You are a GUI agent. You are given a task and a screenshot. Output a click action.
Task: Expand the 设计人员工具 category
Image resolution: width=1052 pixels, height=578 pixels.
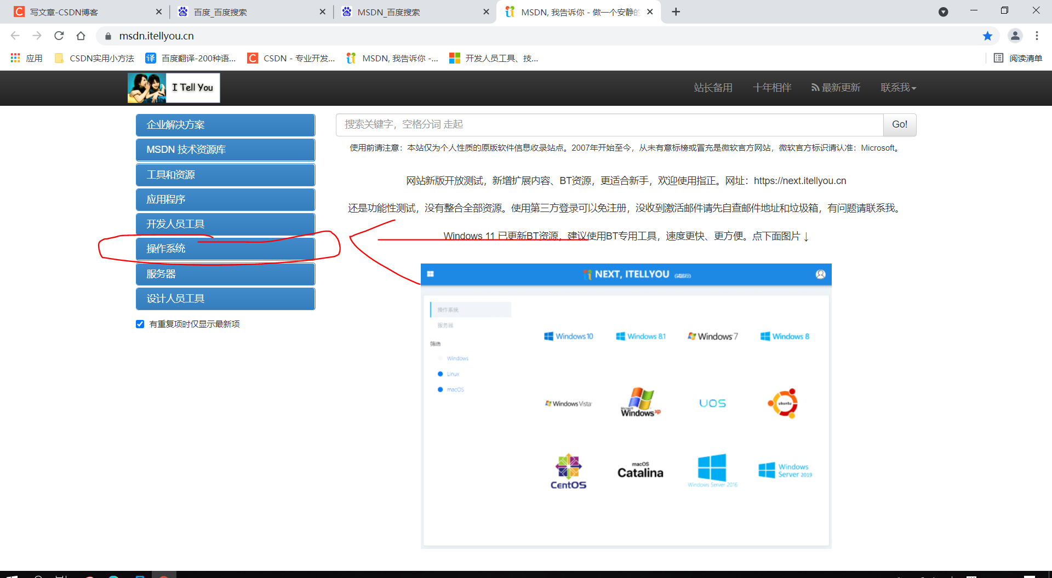pyautogui.click(x=225, y=299)
